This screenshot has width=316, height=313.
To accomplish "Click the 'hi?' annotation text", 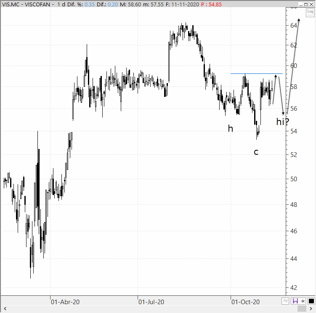I will point(282,122).
